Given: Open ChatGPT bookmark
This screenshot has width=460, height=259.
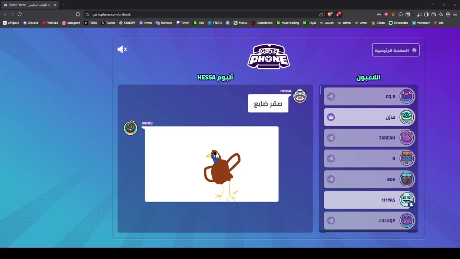Looking at the screenshot, I should click(x=127, y=23).
